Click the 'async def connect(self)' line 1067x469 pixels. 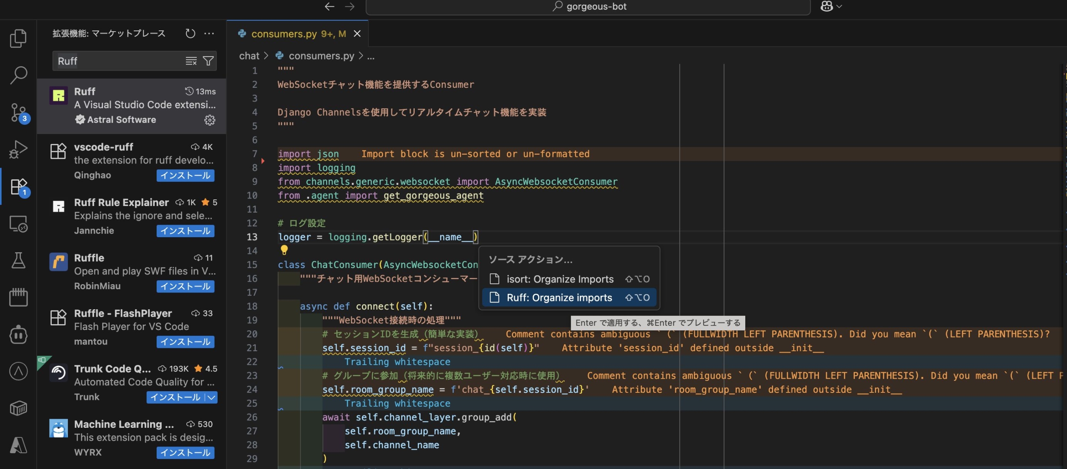[x=367, y=306]
